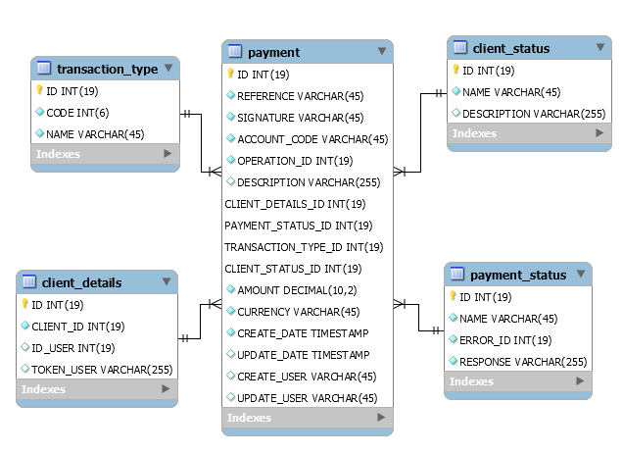623x454 pixels.
Task: Select the CODE INT(6) column
Action: (78, 112)
